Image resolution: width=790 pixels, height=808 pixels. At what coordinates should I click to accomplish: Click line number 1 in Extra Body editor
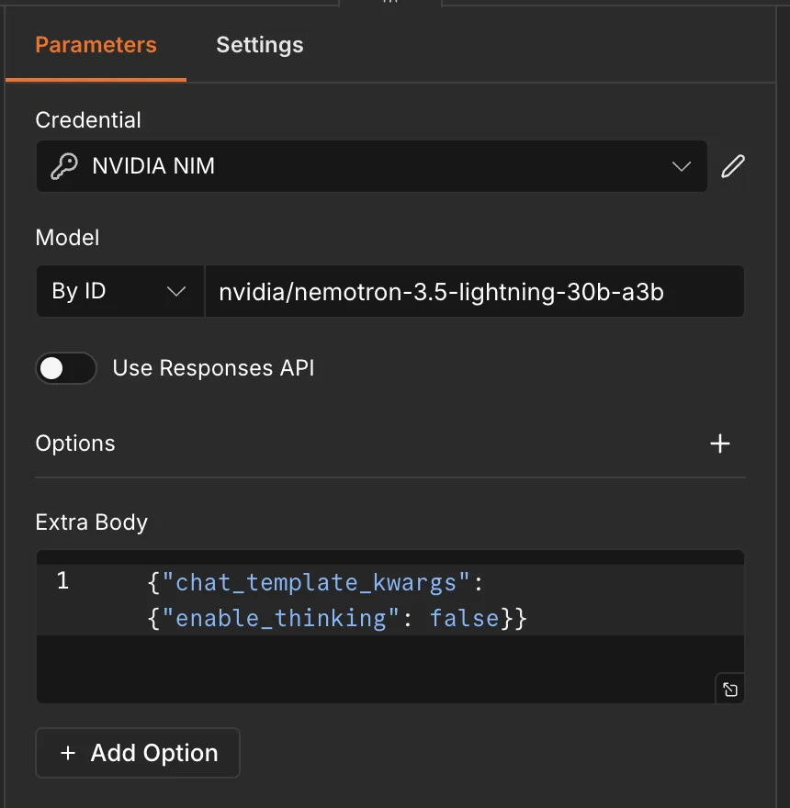[62, 580]
